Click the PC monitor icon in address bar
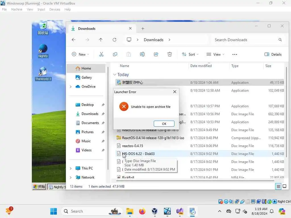The width and height of the screenshot is (291, 218). point(129,40)
